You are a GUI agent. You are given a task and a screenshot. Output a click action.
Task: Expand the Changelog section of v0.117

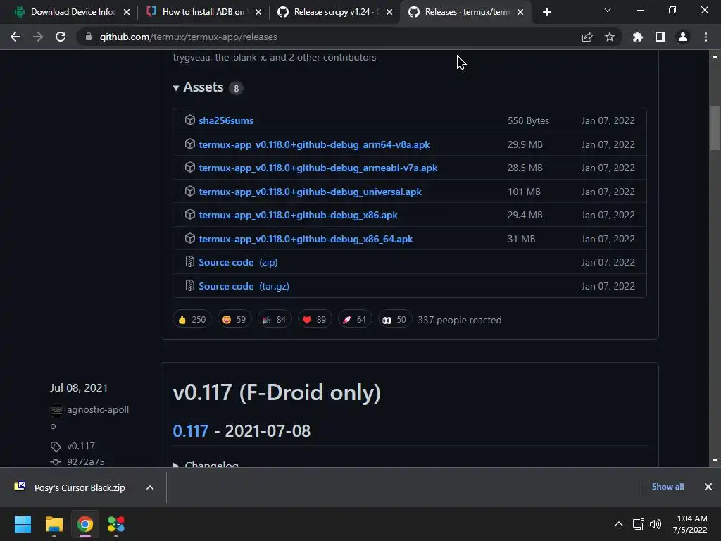pos(206,465)
